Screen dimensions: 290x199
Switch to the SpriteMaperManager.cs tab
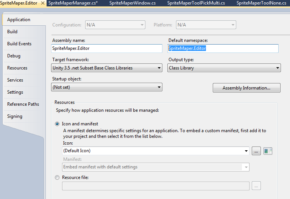pos(73,3)
